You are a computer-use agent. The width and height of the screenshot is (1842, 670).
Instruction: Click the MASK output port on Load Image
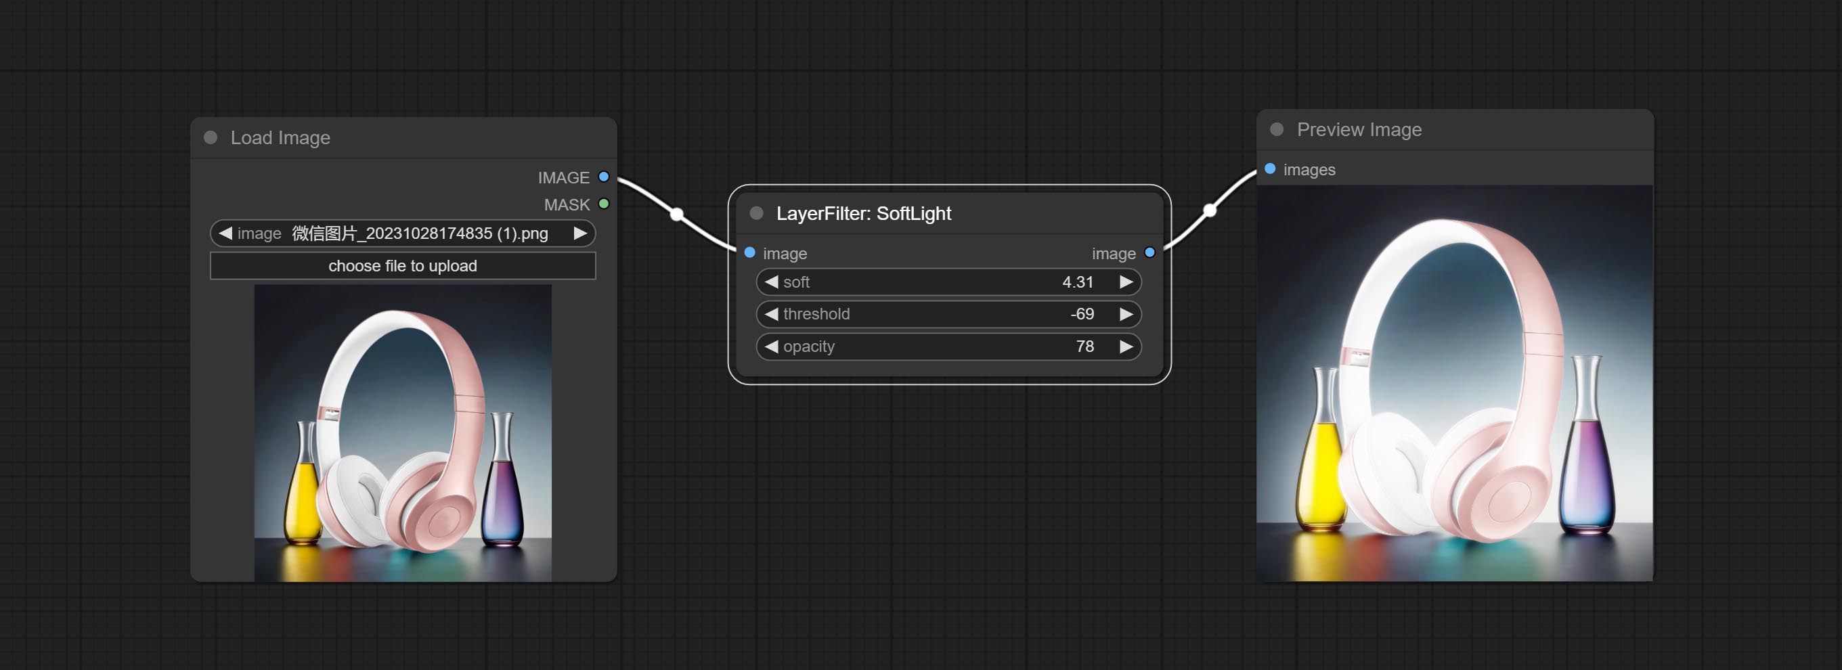(604, 204)
